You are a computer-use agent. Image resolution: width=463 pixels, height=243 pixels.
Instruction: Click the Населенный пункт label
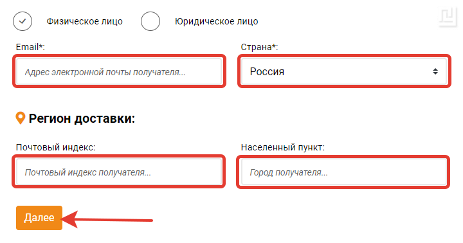[283, 147]
